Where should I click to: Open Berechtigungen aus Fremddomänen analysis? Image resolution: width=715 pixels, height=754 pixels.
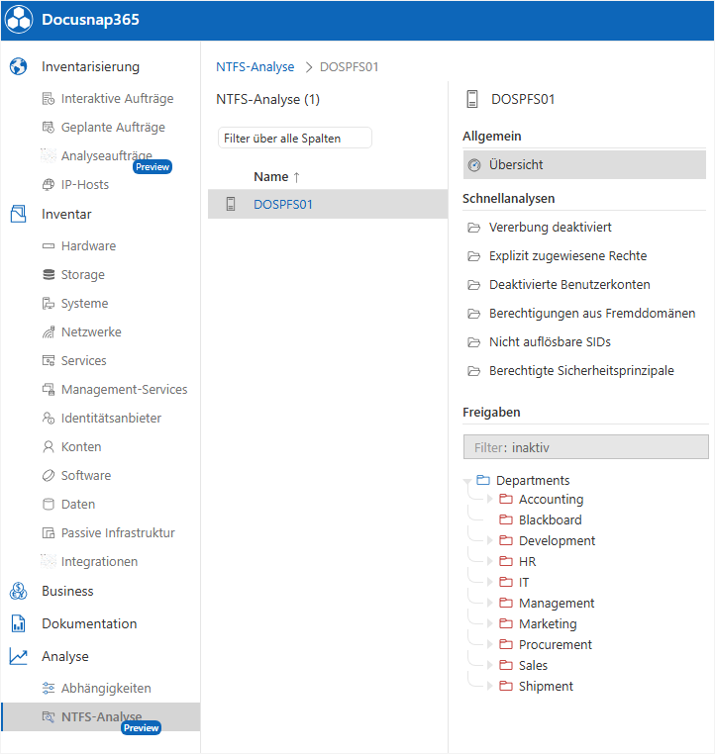pos(592,314)
